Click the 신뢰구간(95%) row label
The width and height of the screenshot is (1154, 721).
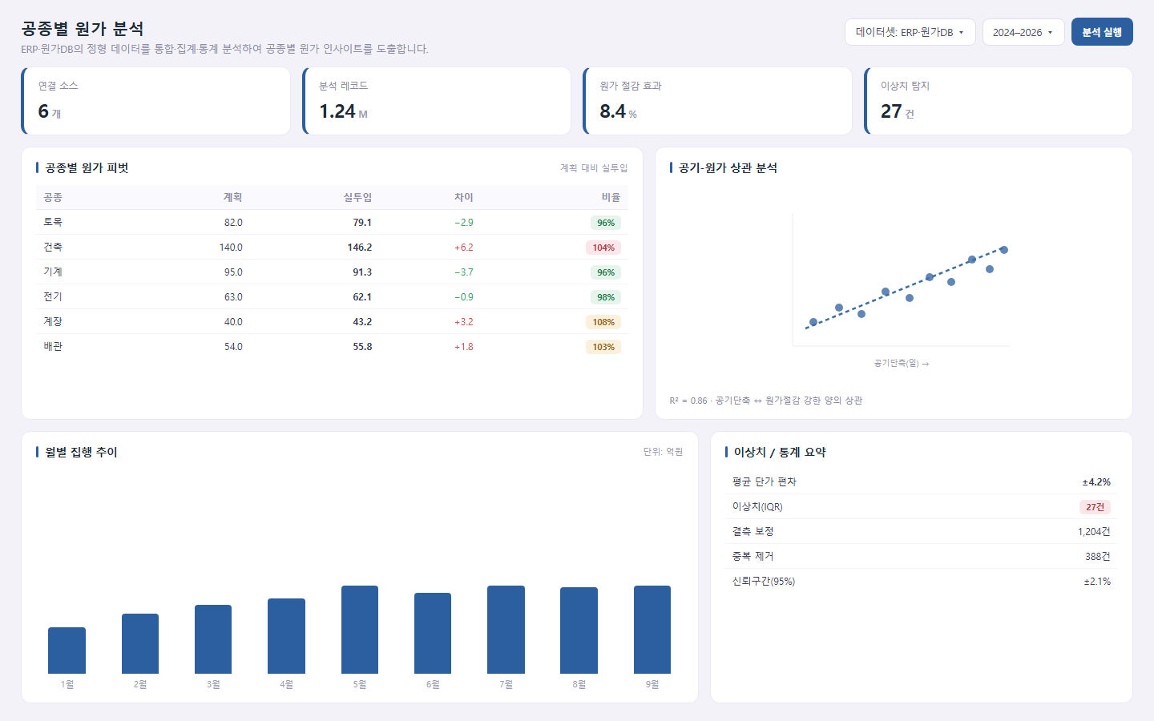click(x=763, y=581)
